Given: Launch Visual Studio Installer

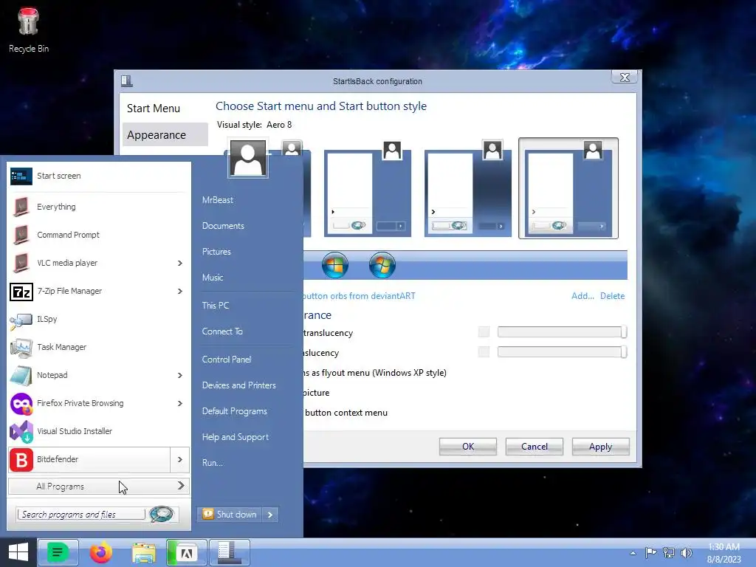Looking at the screenshot, I should coord(98,431).
